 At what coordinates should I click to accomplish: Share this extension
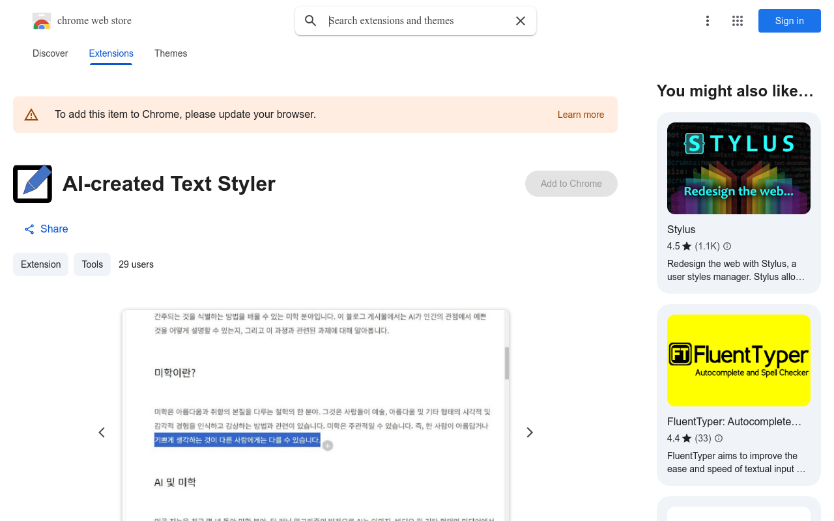[x=46, y=229]
